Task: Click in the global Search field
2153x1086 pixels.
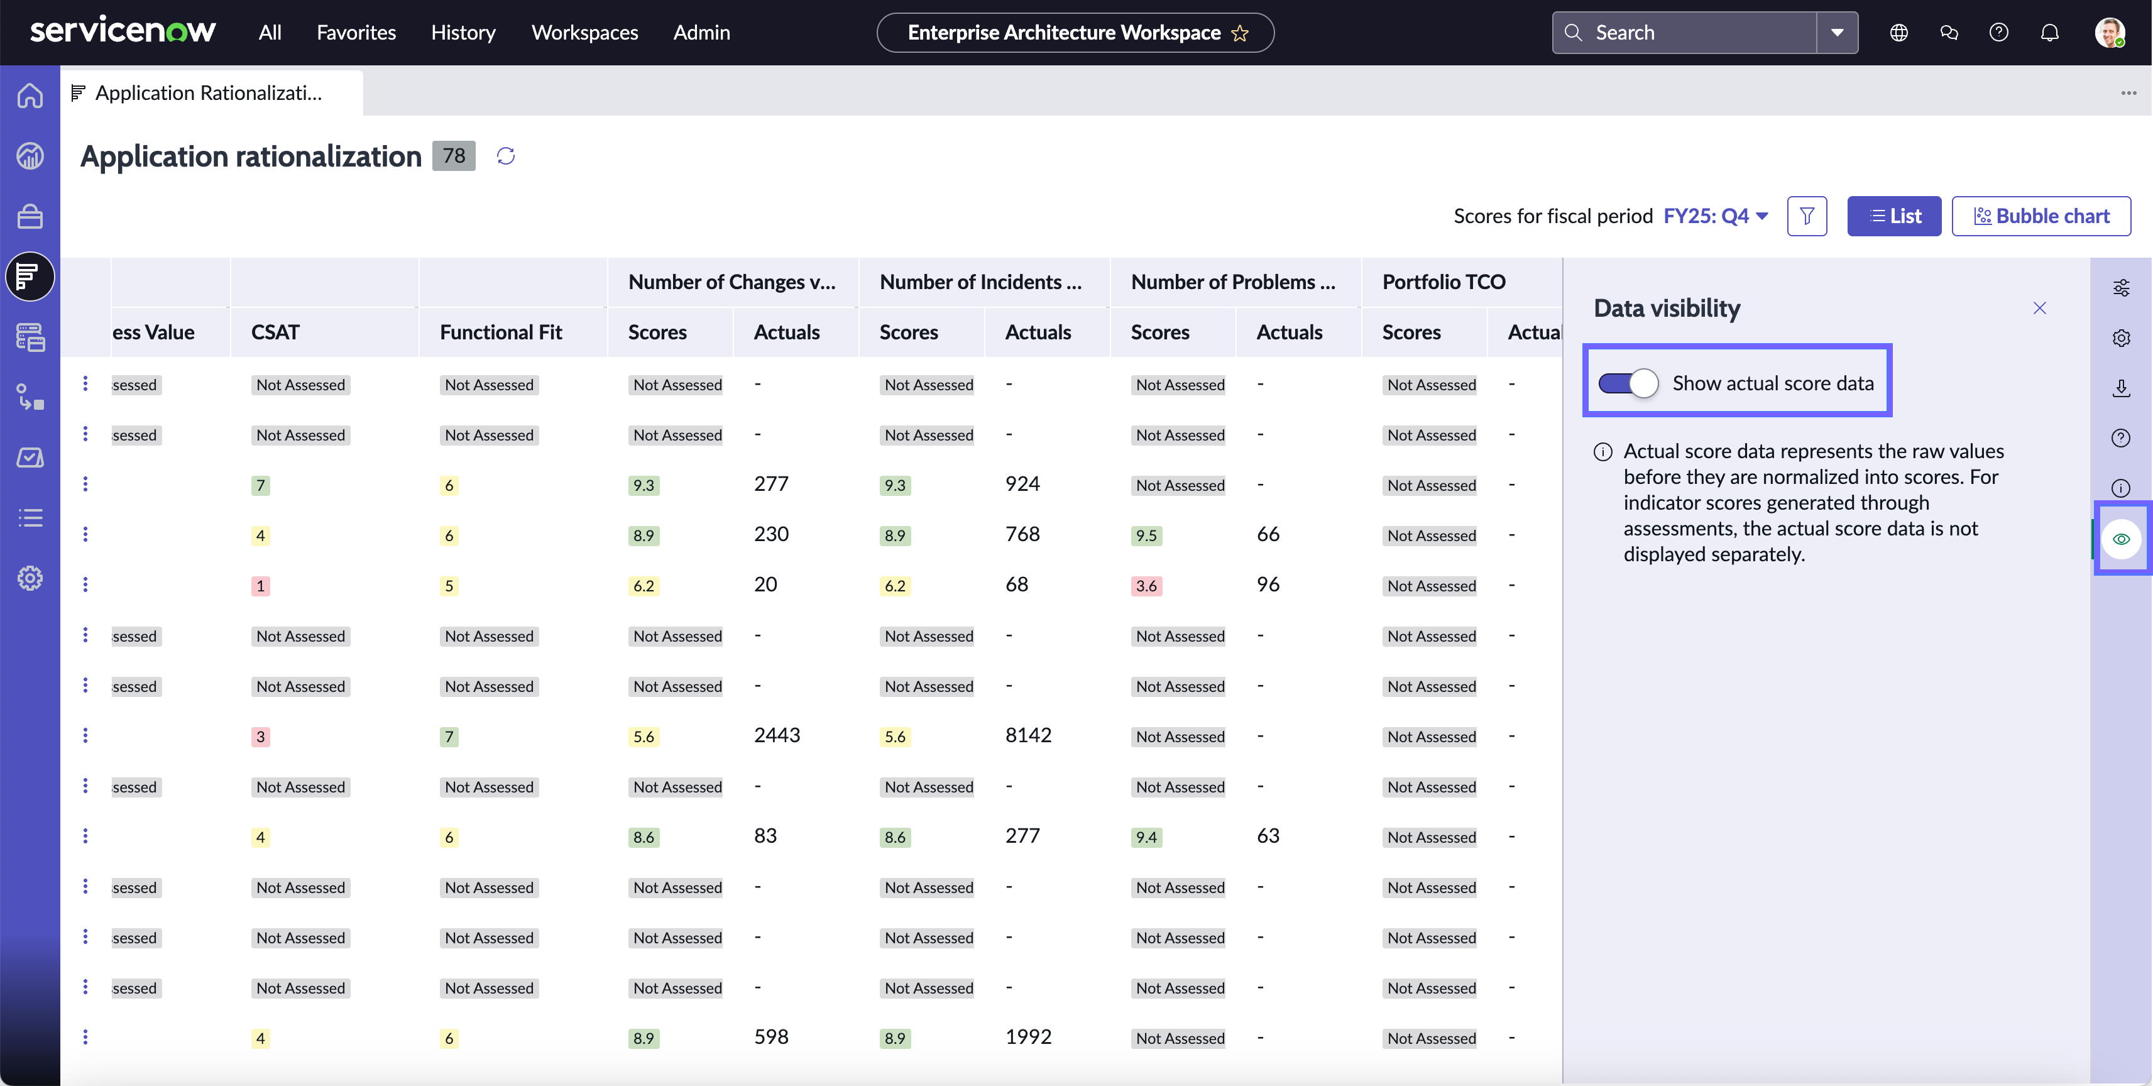Action: [x=1684, y=32]
